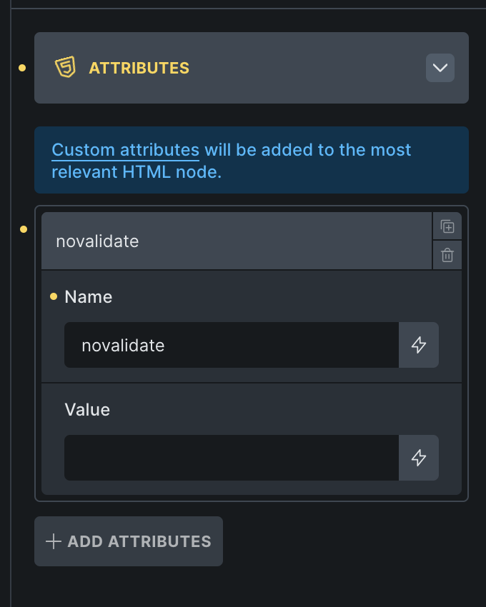
Task: Click yellow modified dot beside Attributes header
Action: pos(22,69)
